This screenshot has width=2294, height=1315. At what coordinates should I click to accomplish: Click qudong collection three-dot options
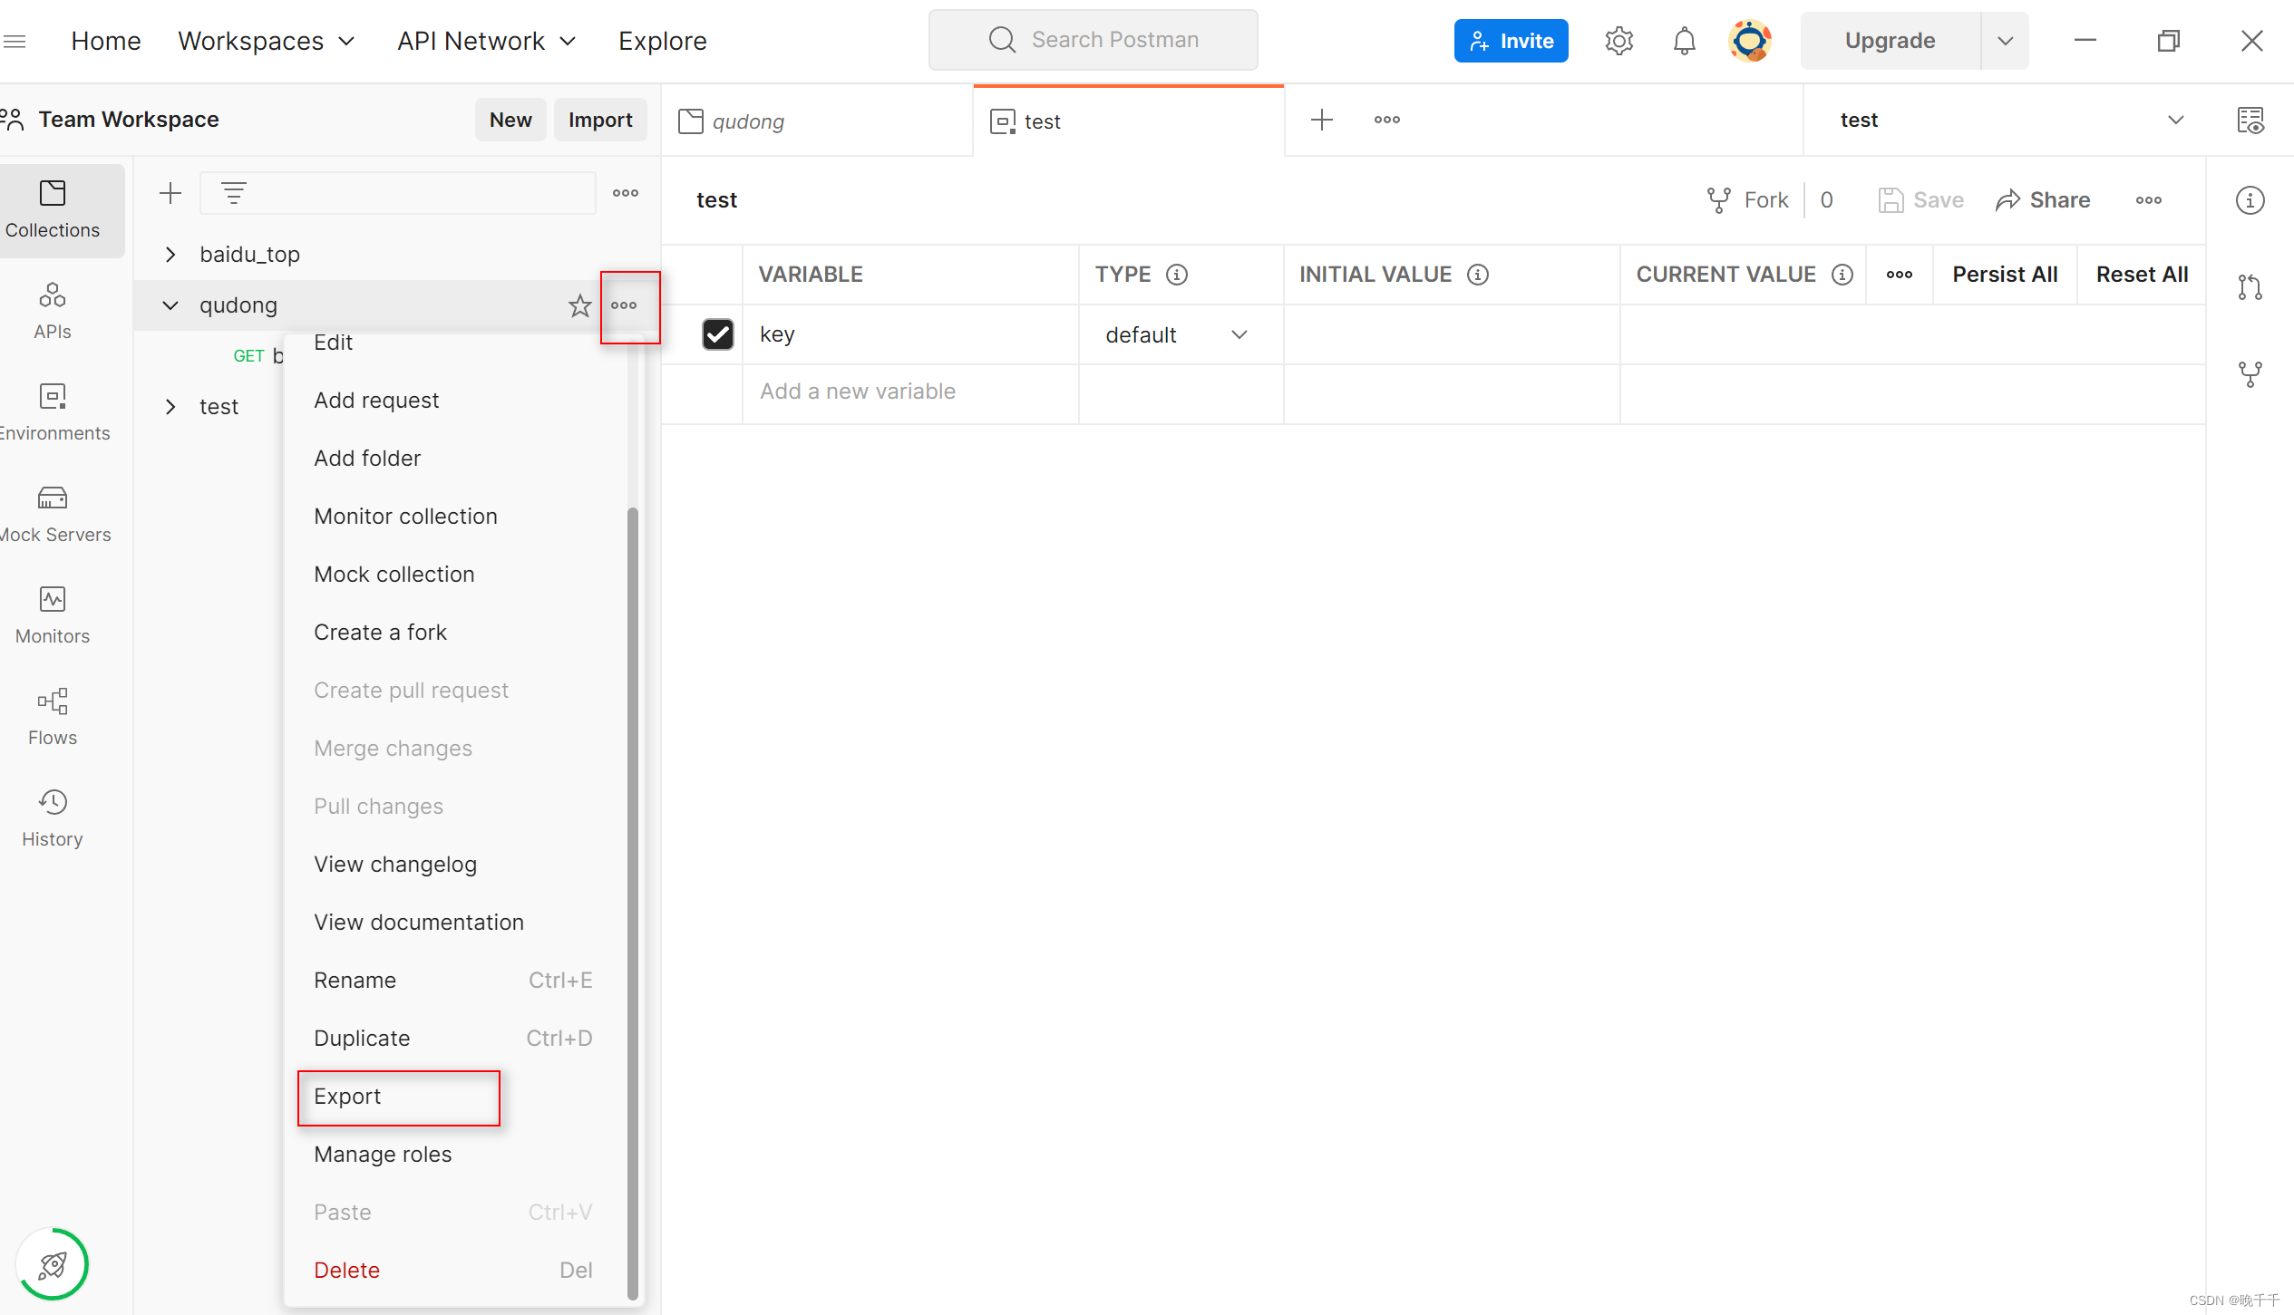[624, 305]
